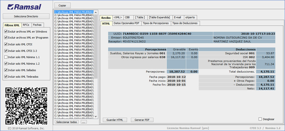Click the QR code image

26,106
